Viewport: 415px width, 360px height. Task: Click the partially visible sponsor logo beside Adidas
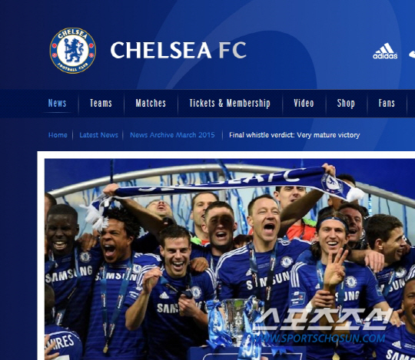[x=412, y=54]
